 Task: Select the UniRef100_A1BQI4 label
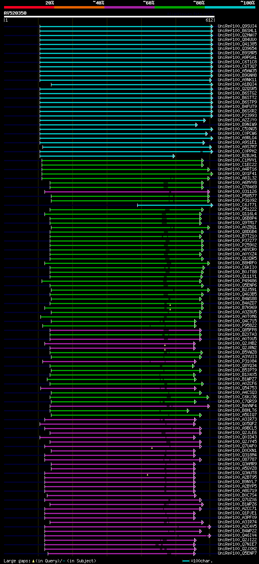[x=237, y=84]
